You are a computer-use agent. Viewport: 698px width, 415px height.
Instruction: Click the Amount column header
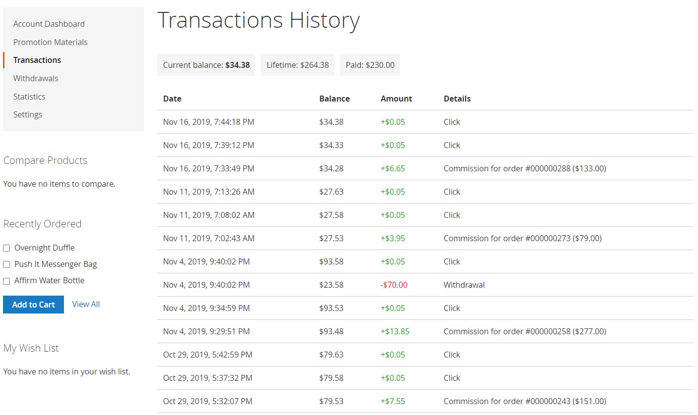point(396,99)
